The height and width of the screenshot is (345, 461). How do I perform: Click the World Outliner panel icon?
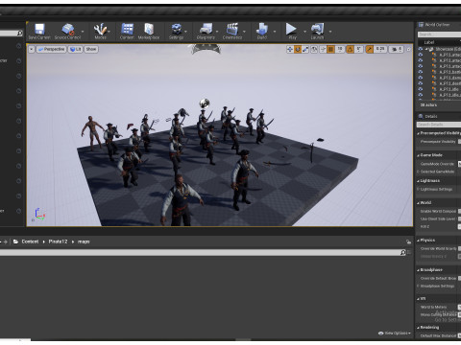point(421,25)
